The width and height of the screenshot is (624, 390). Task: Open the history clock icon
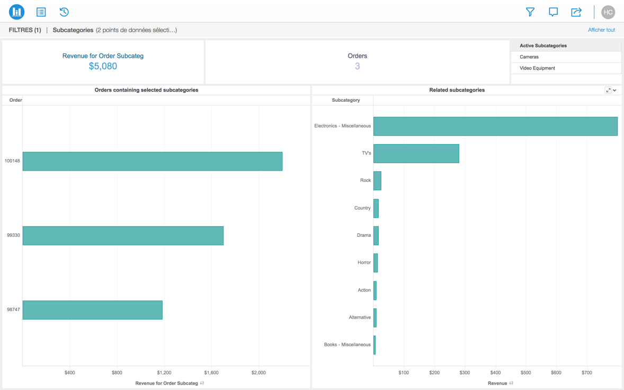64,12
